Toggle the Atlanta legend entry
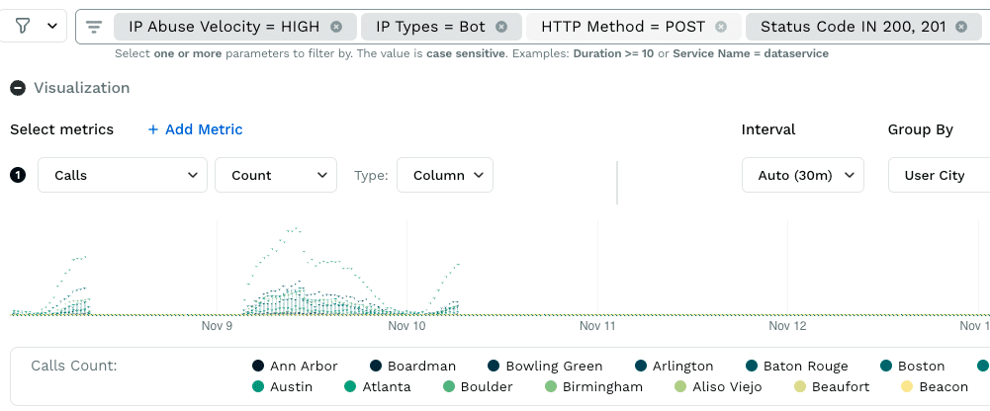Screen dimensions: 990x411 (377, 387)
